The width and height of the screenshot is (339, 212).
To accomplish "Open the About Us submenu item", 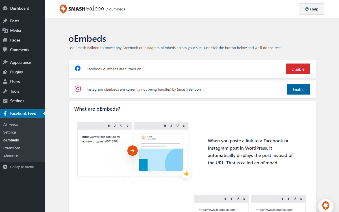I will [11, 156].
